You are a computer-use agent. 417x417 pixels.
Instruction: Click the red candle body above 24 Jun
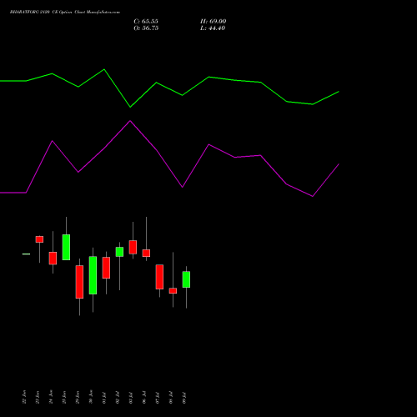53,259
